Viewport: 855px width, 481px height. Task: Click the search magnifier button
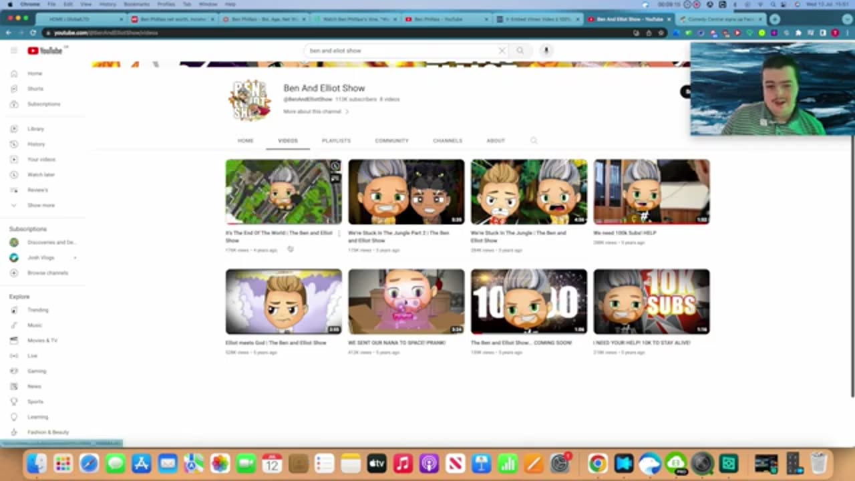(520, 51)
